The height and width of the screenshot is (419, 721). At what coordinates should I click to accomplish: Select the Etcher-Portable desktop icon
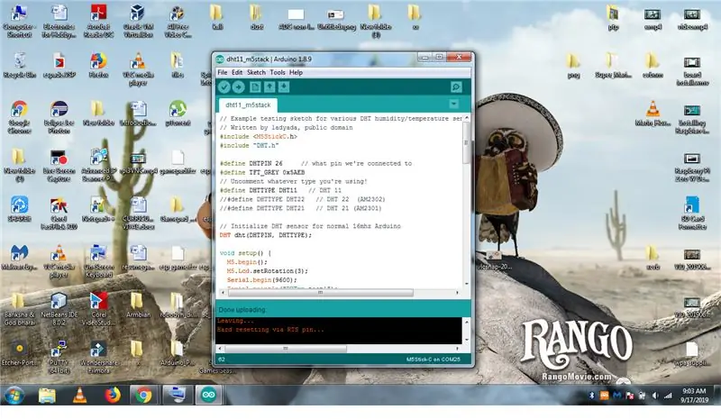[x=19, y=353]
